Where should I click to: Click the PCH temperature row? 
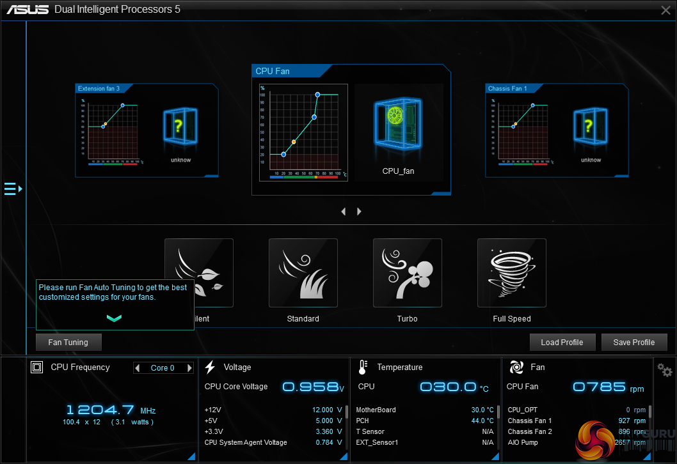point(425,421)
